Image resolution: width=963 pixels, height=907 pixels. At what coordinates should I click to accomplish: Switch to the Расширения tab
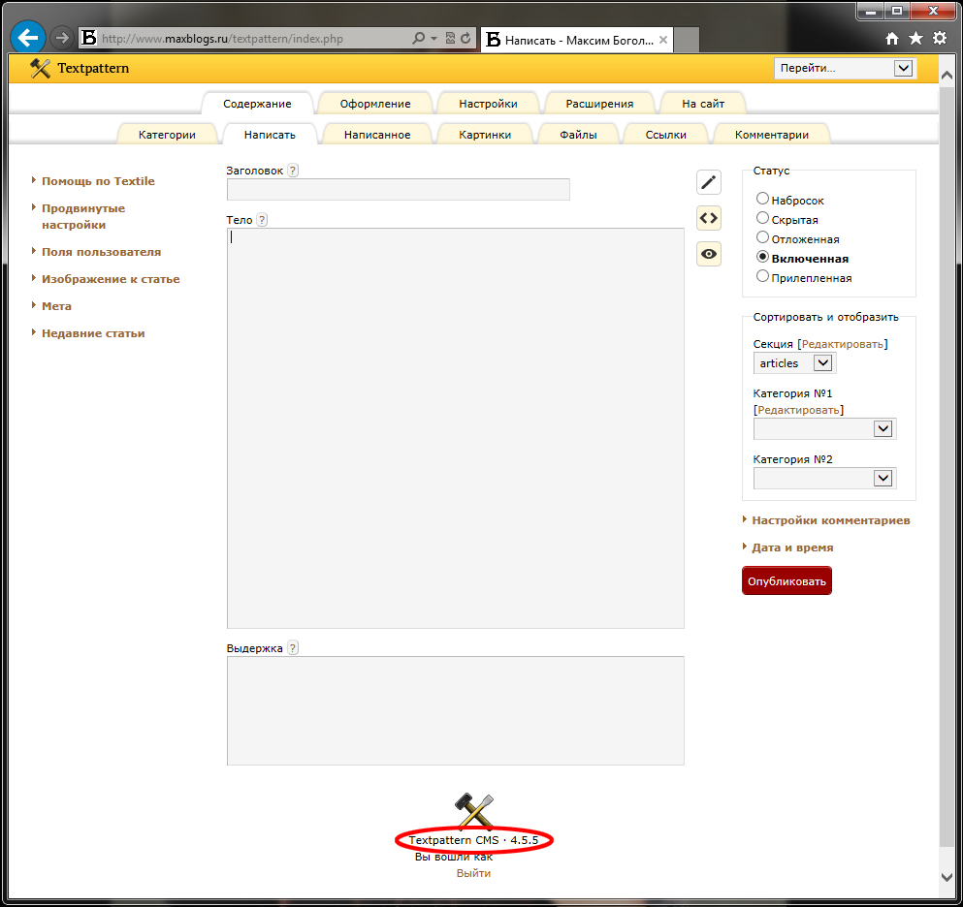(599, 104)
